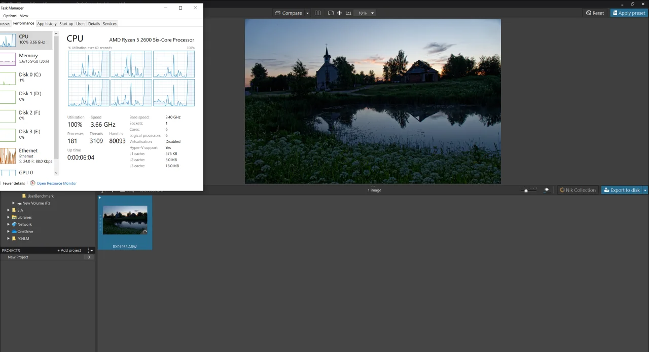
Task: Expand the OneDrive tree node
Action: coord(9,231)
